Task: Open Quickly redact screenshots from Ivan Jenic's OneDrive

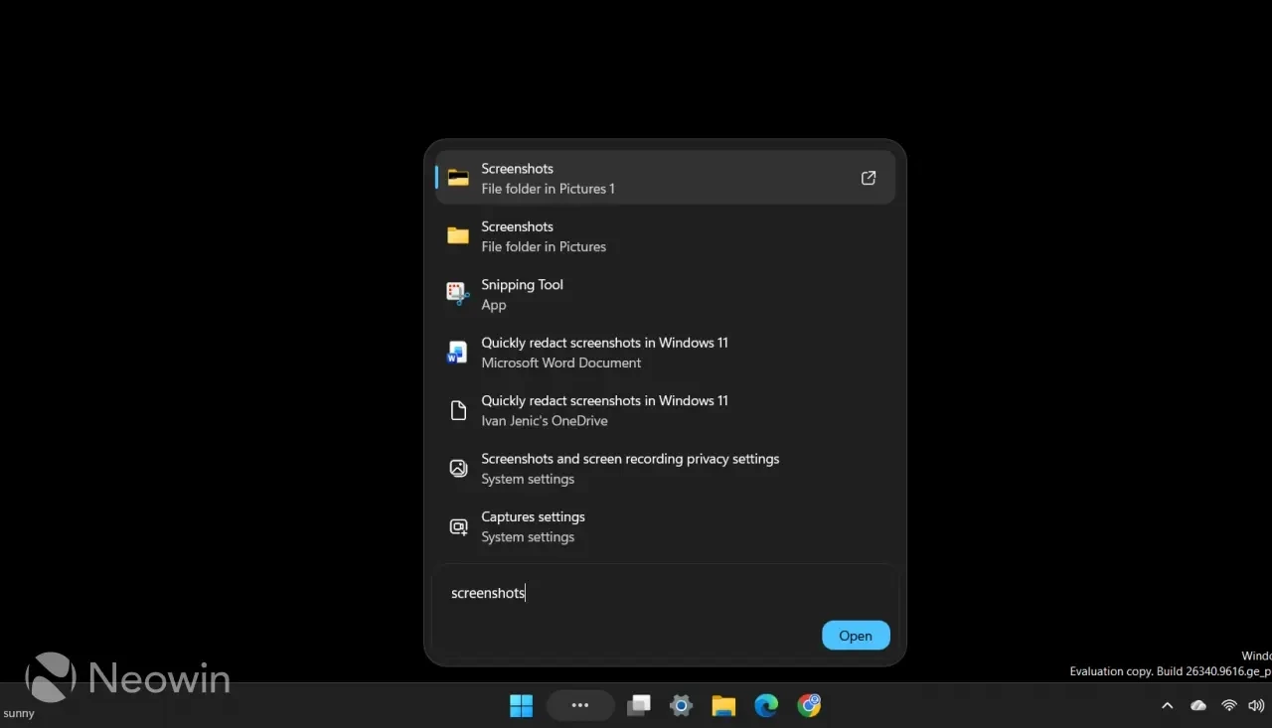Action: point(665,410)
